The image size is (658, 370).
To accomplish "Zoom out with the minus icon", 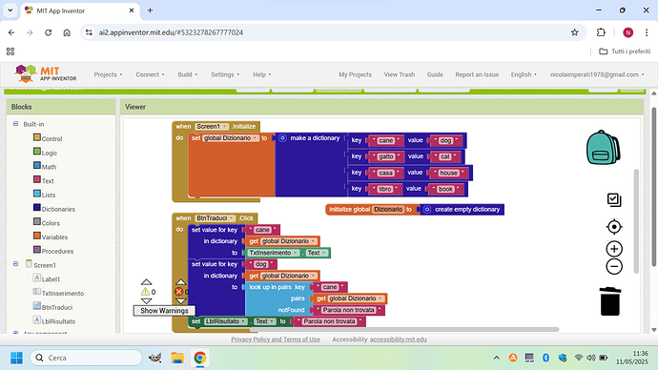I will click(x=614, y=266).
